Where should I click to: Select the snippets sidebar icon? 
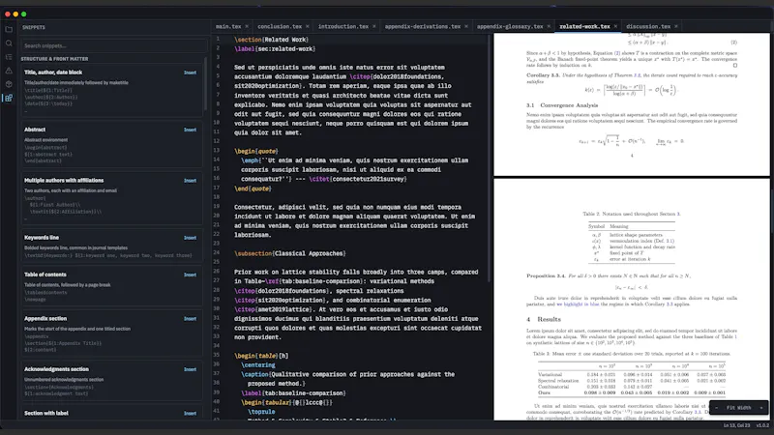(9, 99)
